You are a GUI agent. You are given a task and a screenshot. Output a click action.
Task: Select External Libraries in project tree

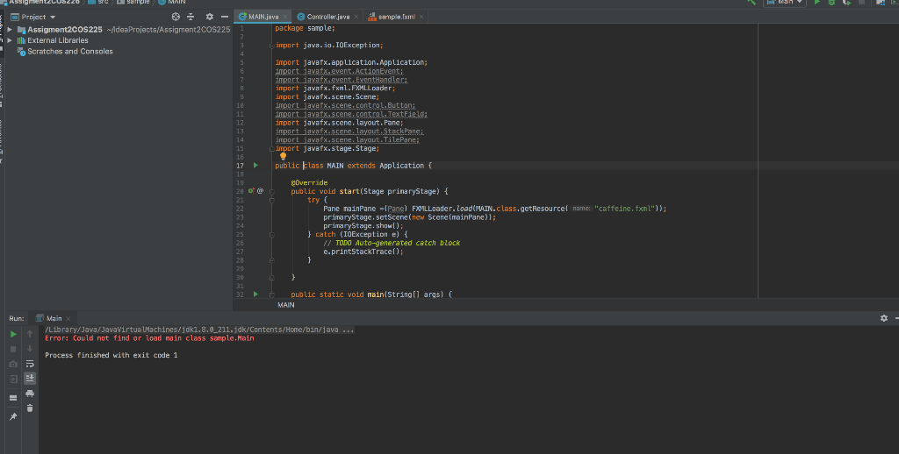click(57, 40)
